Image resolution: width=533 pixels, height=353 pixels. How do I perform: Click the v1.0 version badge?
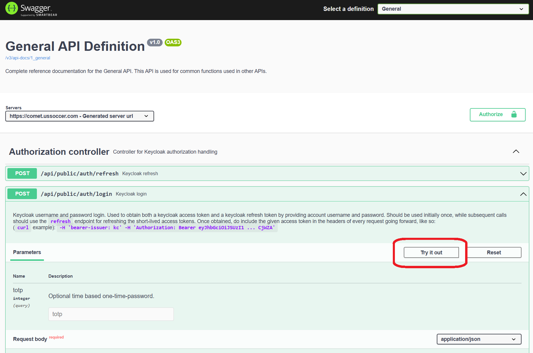[155, 42]
